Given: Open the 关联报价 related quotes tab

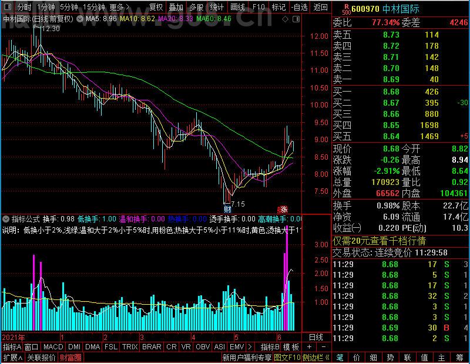Looking at the screenshot, I should click(41, 358).
